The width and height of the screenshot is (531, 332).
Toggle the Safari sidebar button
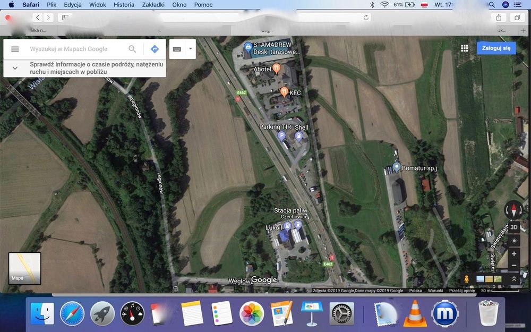(65, 18)
